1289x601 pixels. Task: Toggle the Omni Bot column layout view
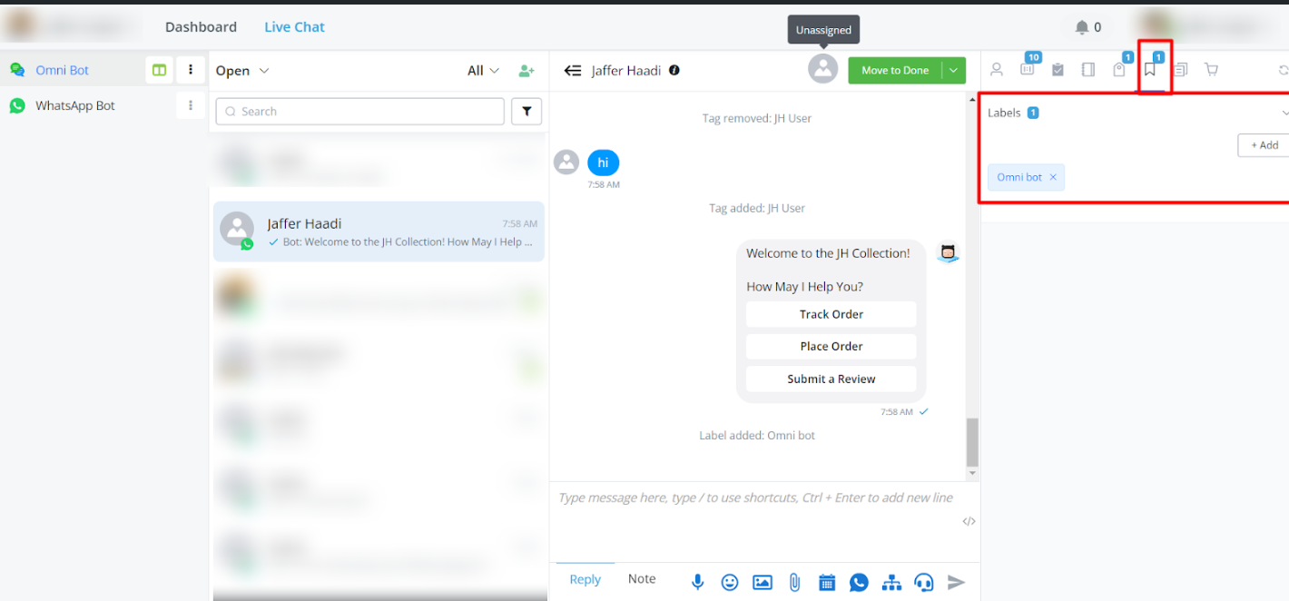(x=160, y=70)
